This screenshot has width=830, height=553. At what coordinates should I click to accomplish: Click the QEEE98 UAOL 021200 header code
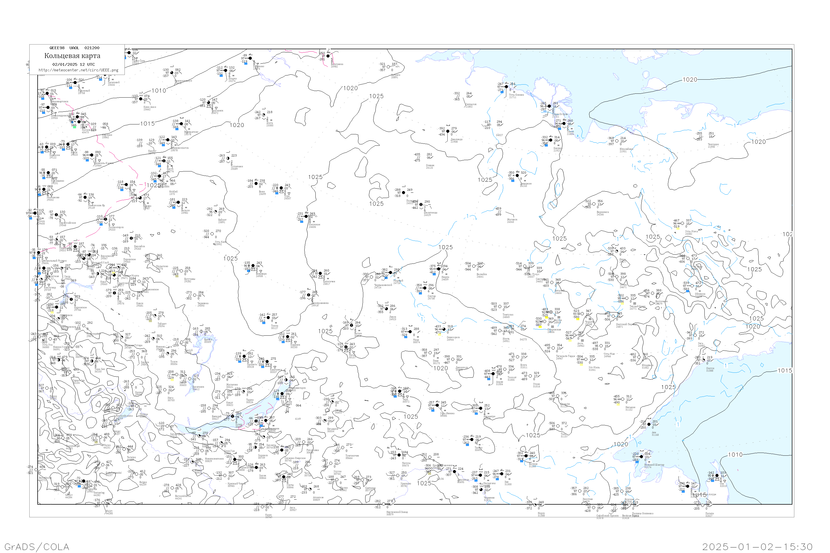pos(74,48)
